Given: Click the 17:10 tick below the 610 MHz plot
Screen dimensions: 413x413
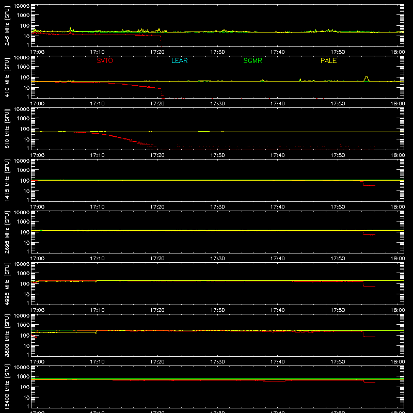Looking at the screenshot, I should (x=97, y=155).
